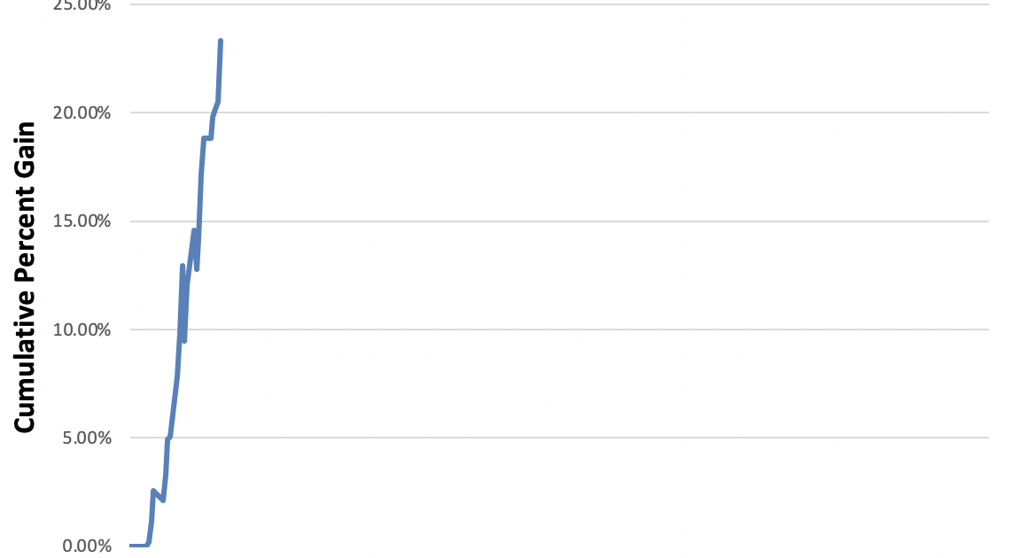Image resolution: width=1026 pixels, height=558 pixels.
Task: Click the flat line start at 0.00%
Action: tap(137, 545)
